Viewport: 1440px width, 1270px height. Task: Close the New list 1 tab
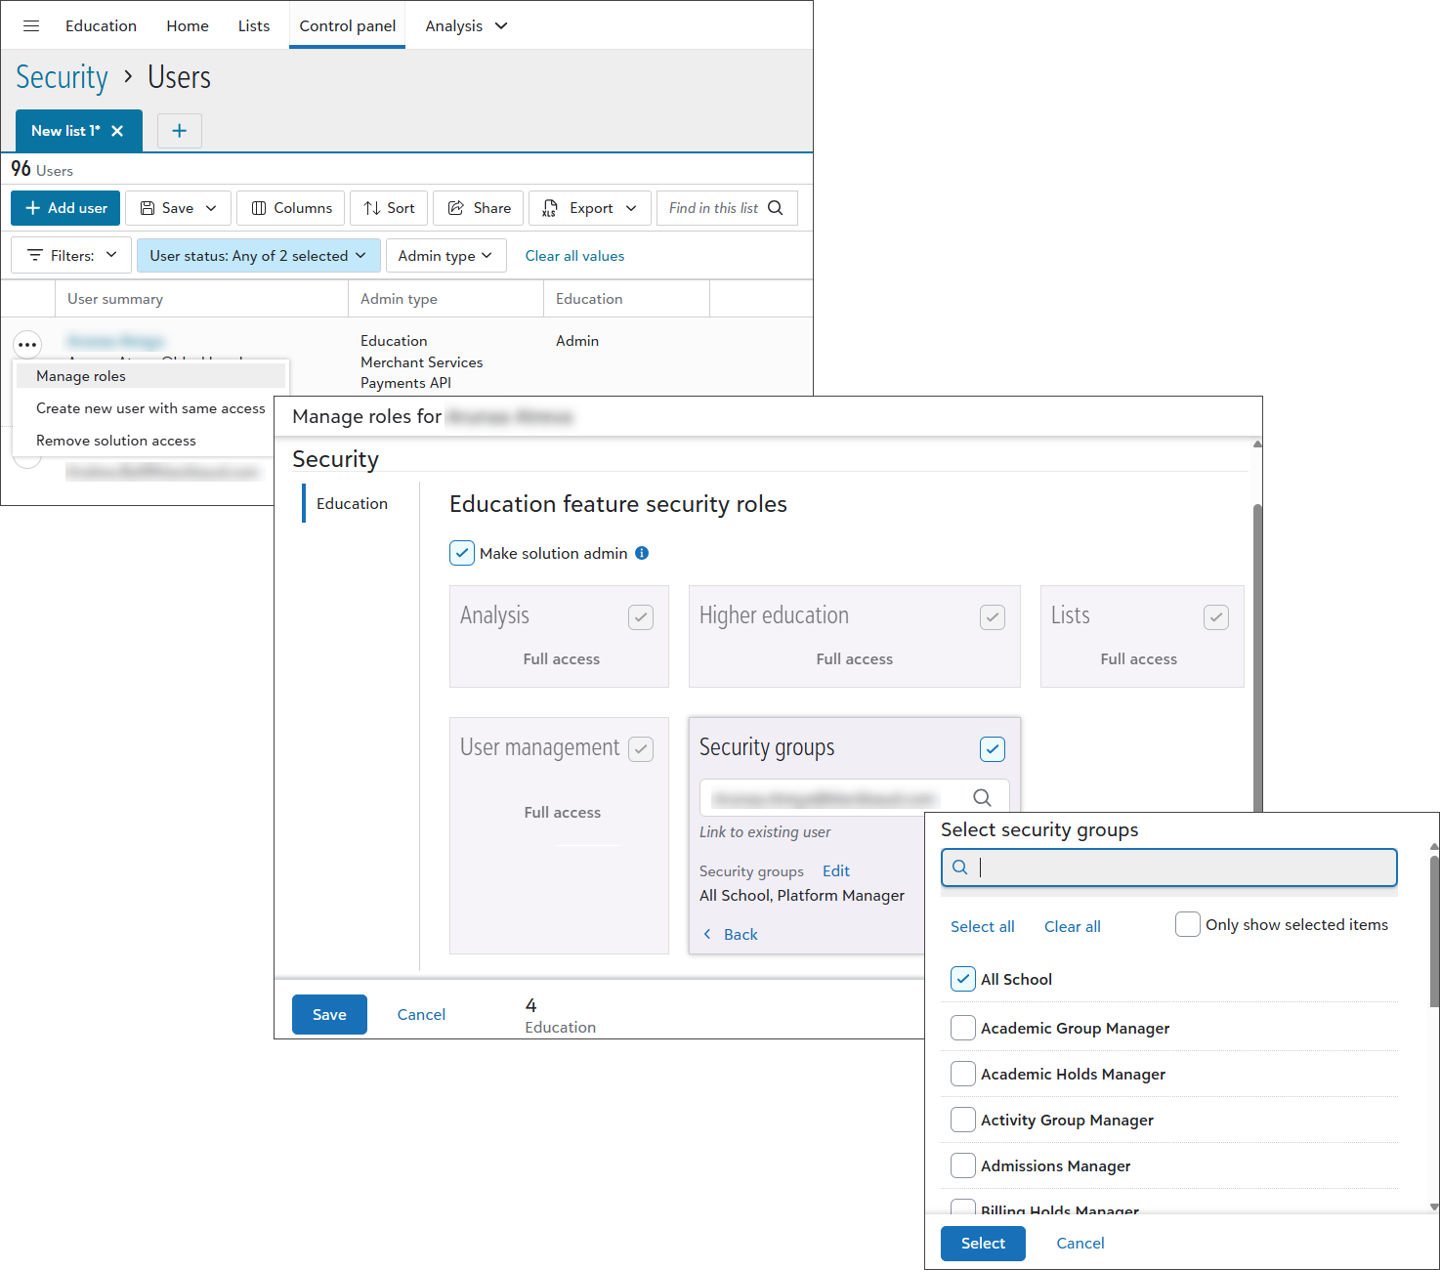(117, 131)
